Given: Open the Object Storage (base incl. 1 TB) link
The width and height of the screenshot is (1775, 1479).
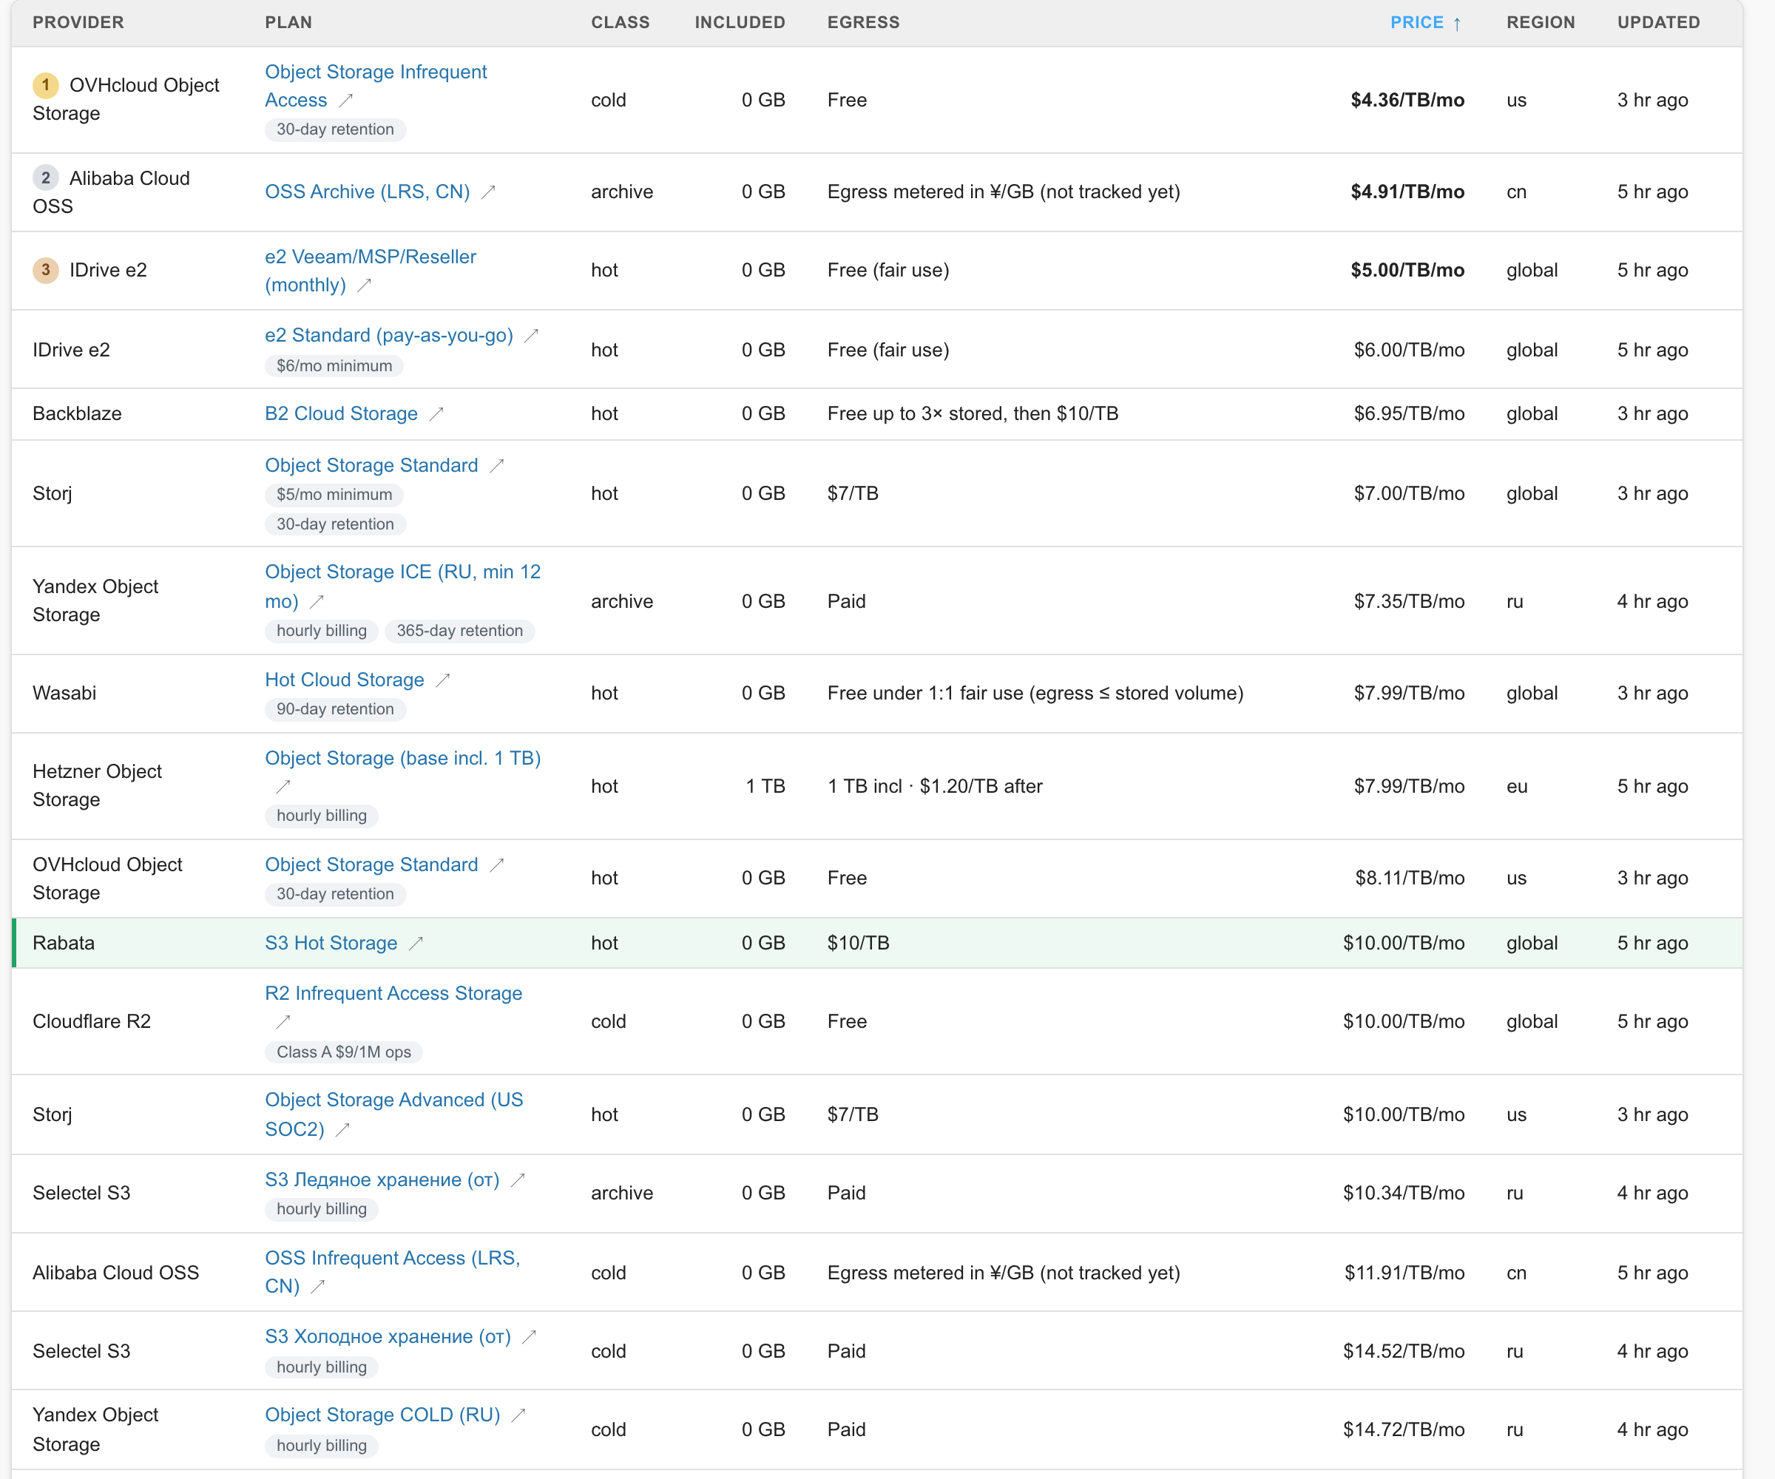Looking at the screenshot, I should click(x=402, y=759).
